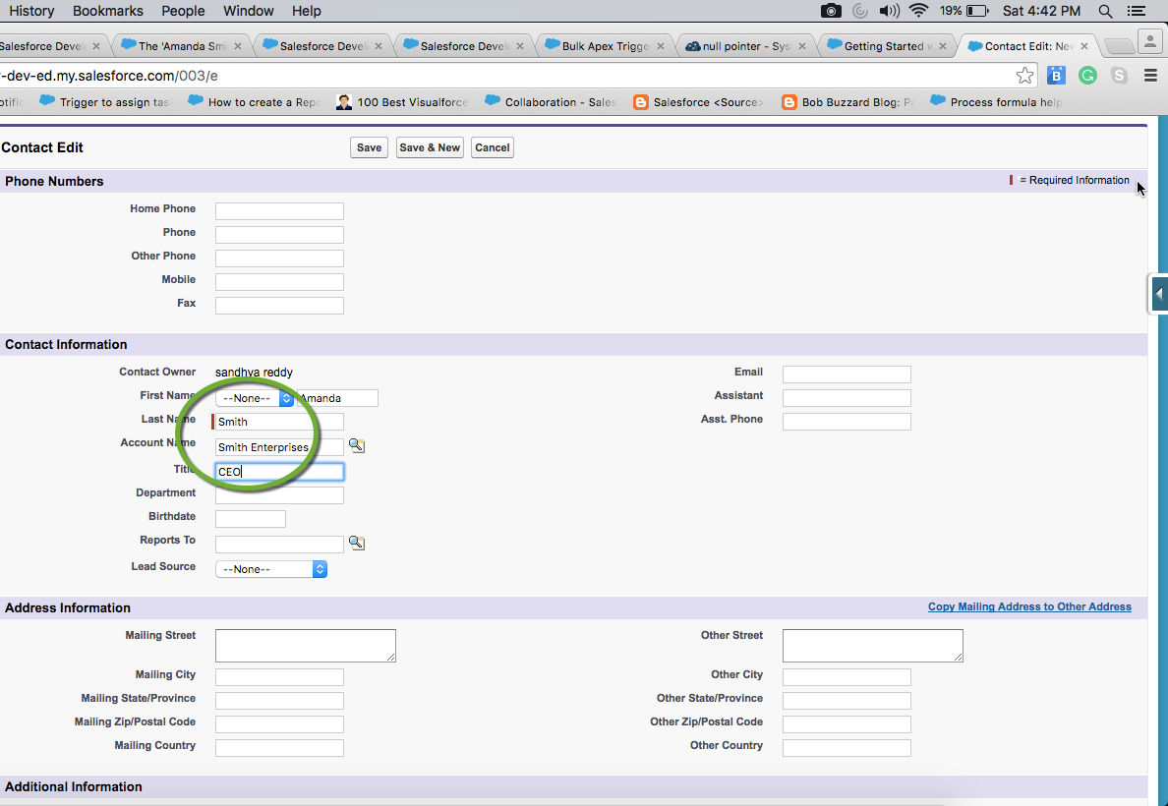Close the 'Getting Started' tab
Image resolution: width=1168 pixels, height=806 pixels.
click(x=942, y=46)
